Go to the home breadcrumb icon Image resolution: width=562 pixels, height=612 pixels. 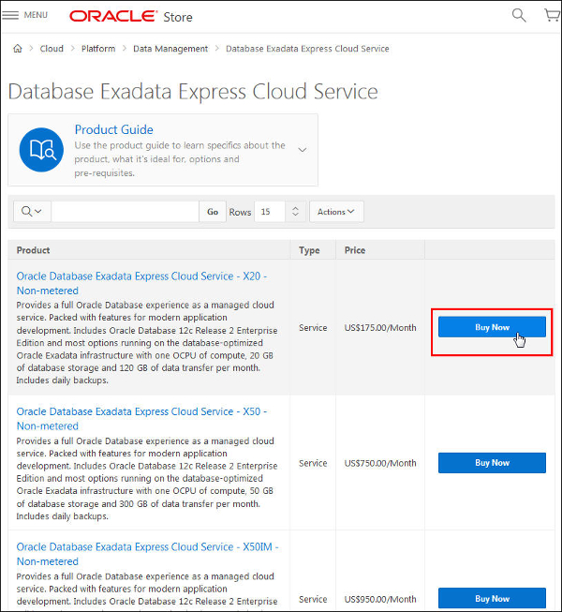coord(18,49)
